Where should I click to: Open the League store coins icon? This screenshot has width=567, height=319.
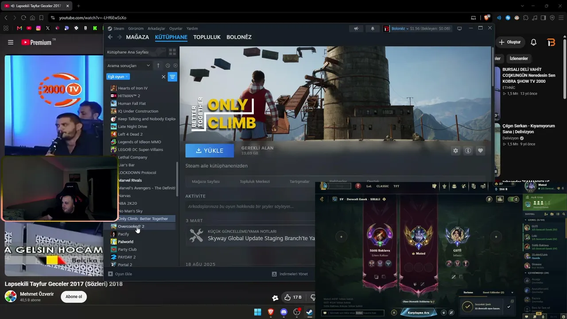click(x=483, y=186)
